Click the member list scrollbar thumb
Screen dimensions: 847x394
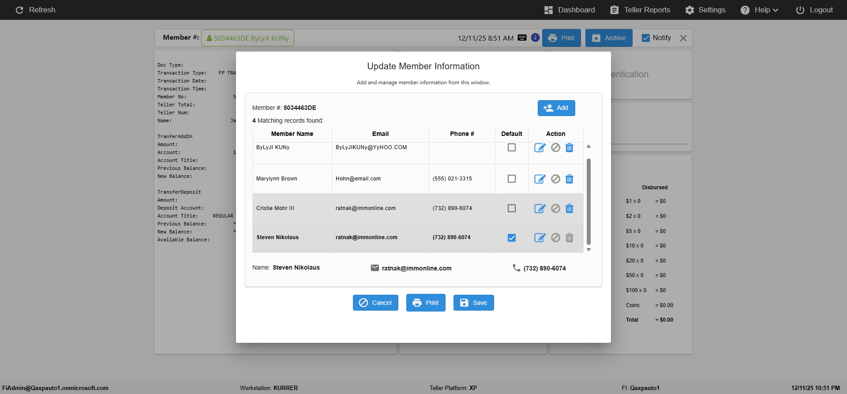pyautogui.click(x=588, y=202)
